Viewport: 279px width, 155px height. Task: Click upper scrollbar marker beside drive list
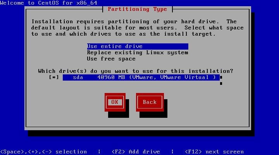click(221, 77)
